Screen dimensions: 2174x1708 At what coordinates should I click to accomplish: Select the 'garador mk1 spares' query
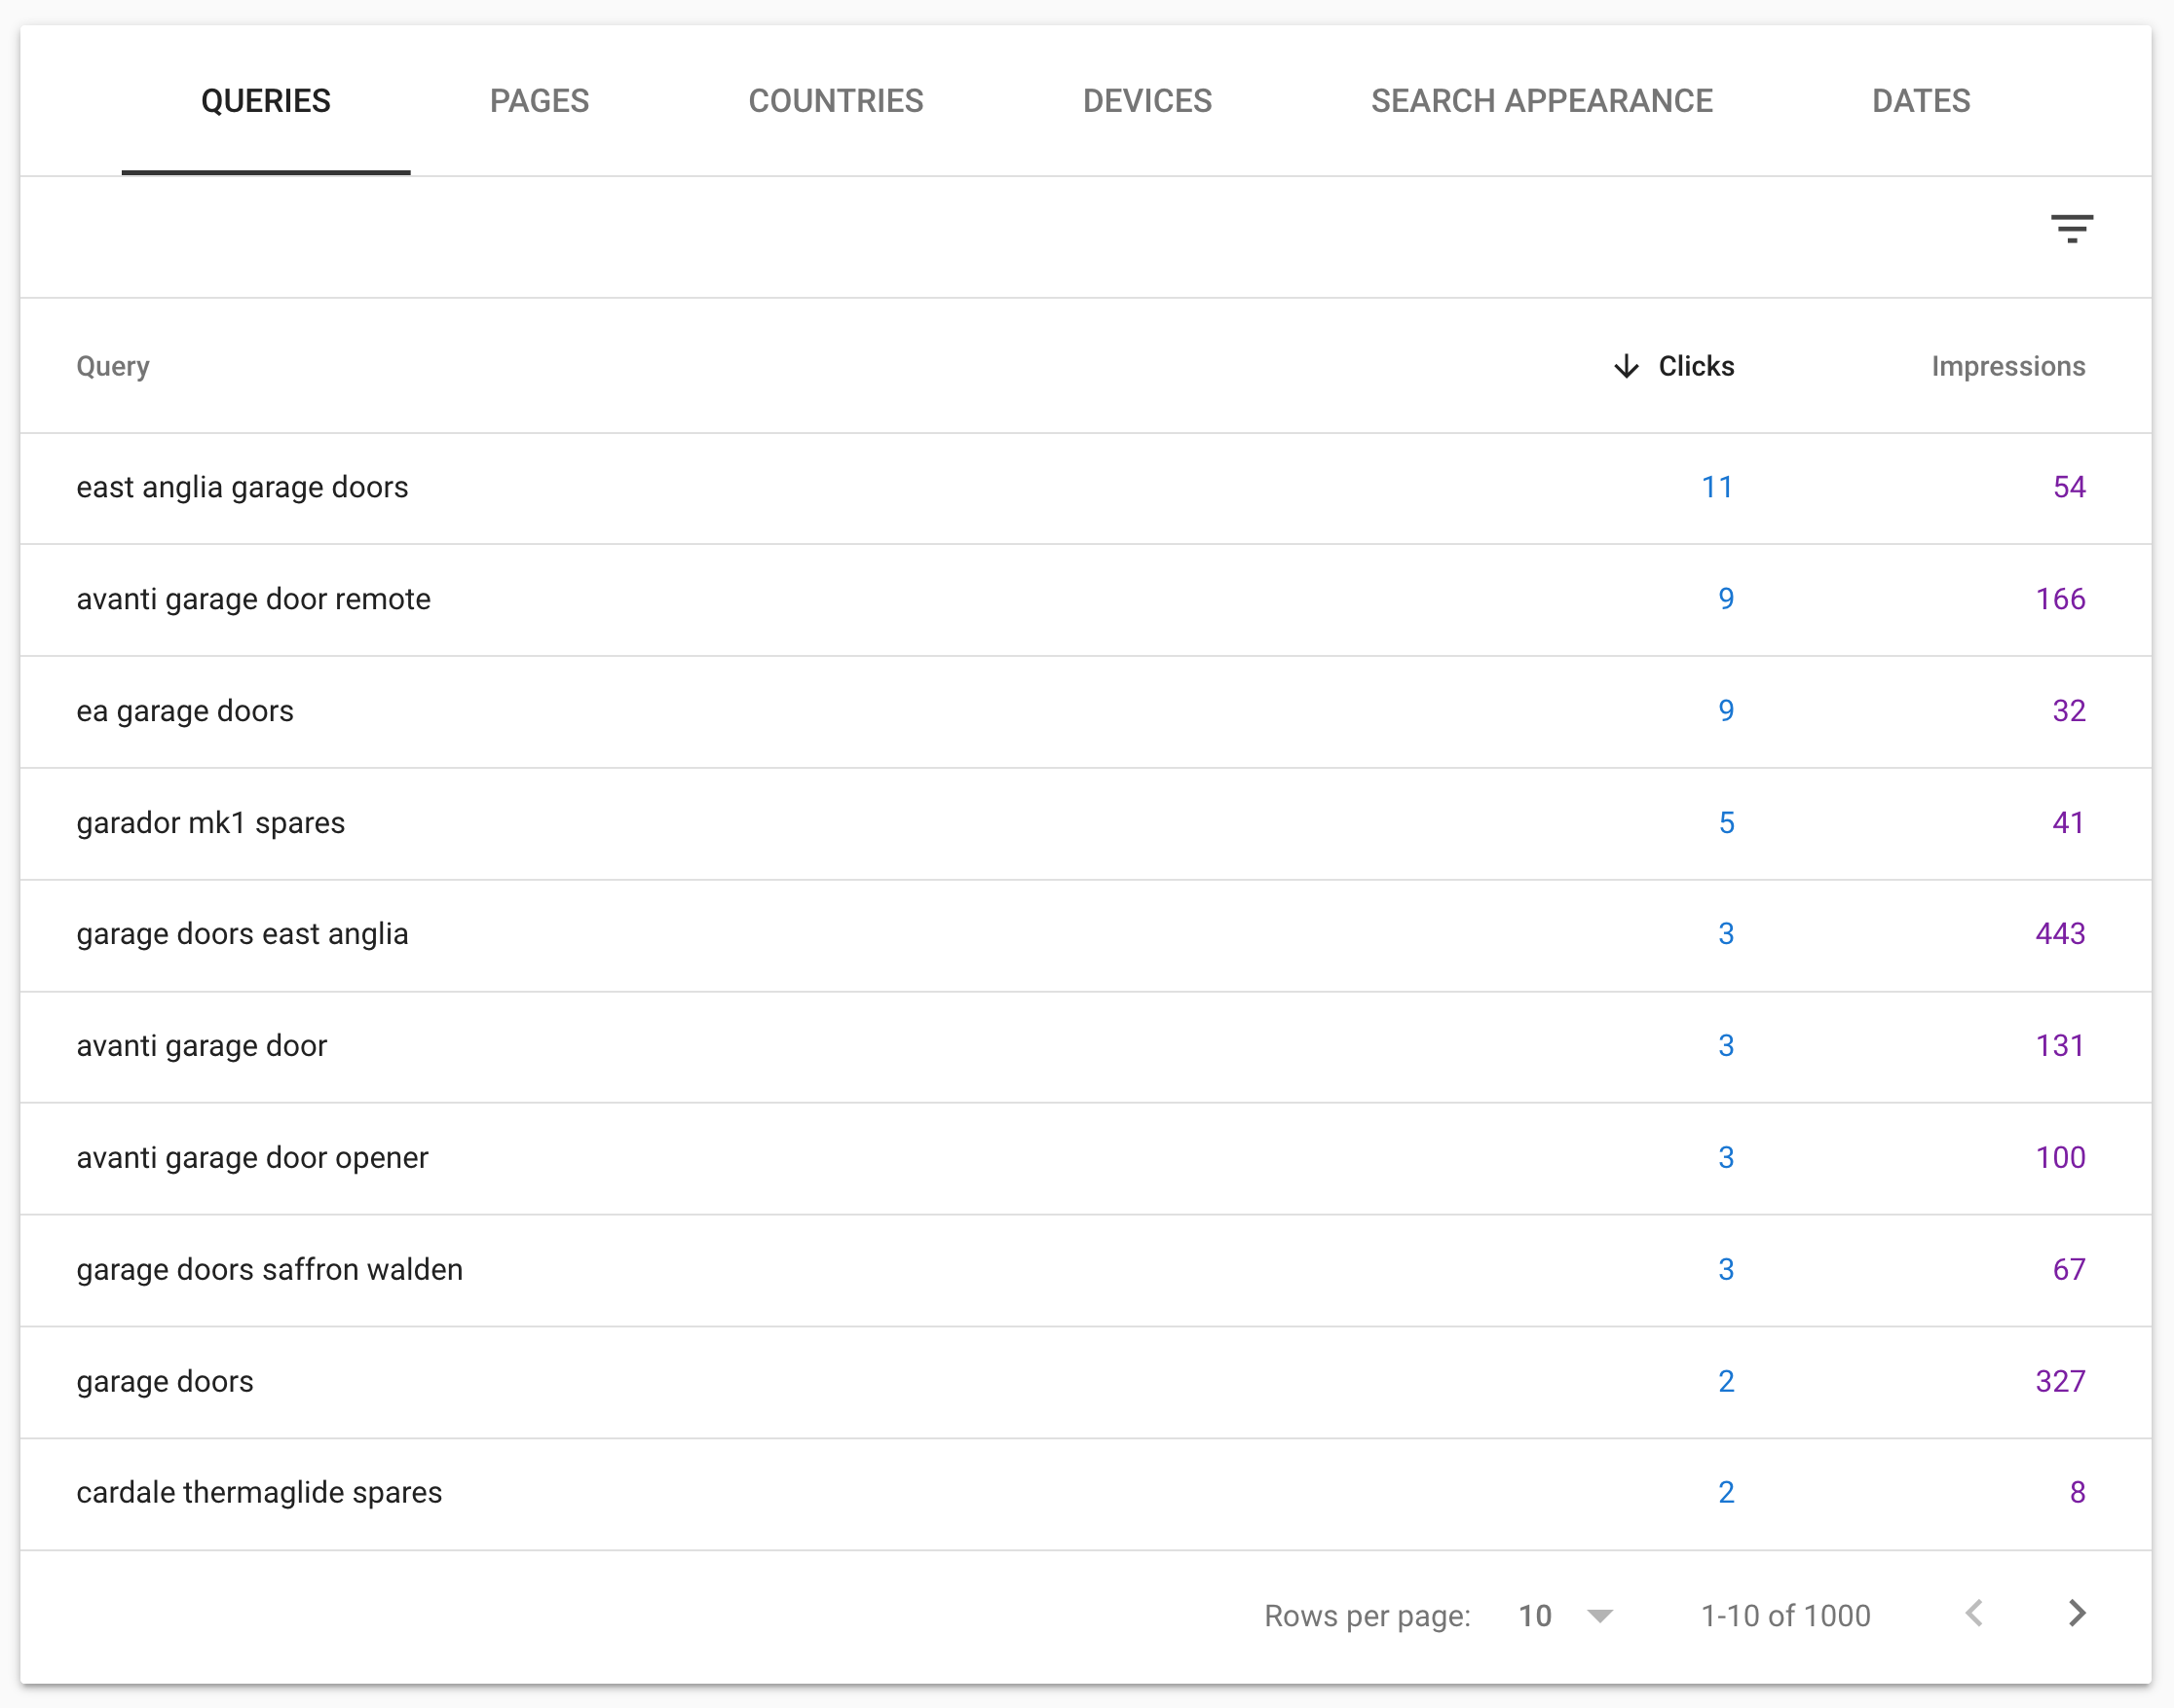click(x=210, y=823)
